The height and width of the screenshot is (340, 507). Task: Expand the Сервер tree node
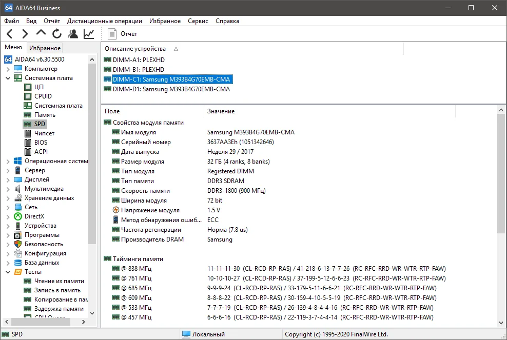click(8, 170)
